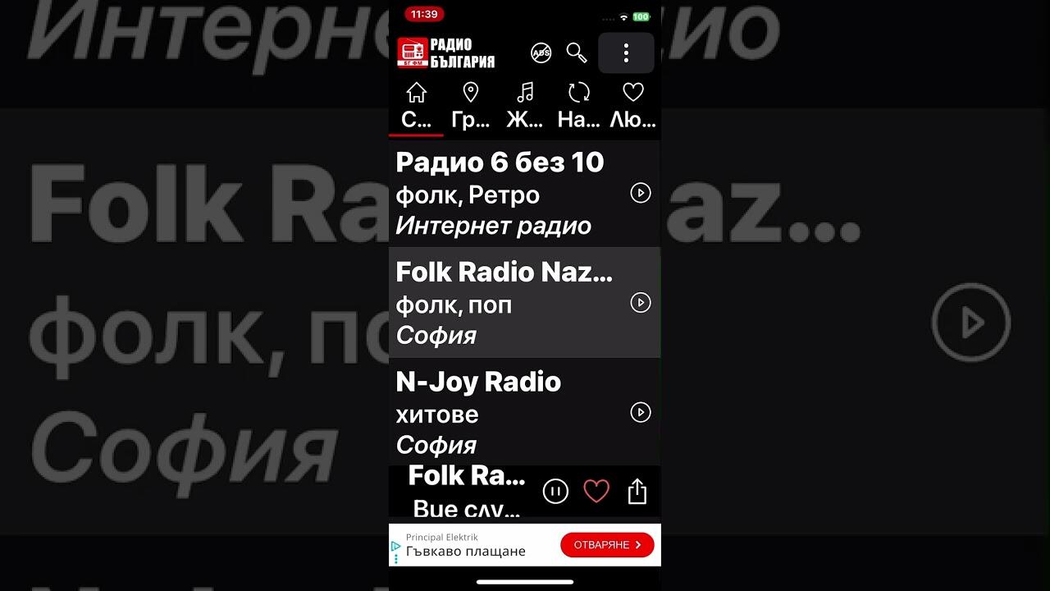Tap the Radio Bulgaria app logo
This screenshot has width=1050, height=591.
(446, 53)
